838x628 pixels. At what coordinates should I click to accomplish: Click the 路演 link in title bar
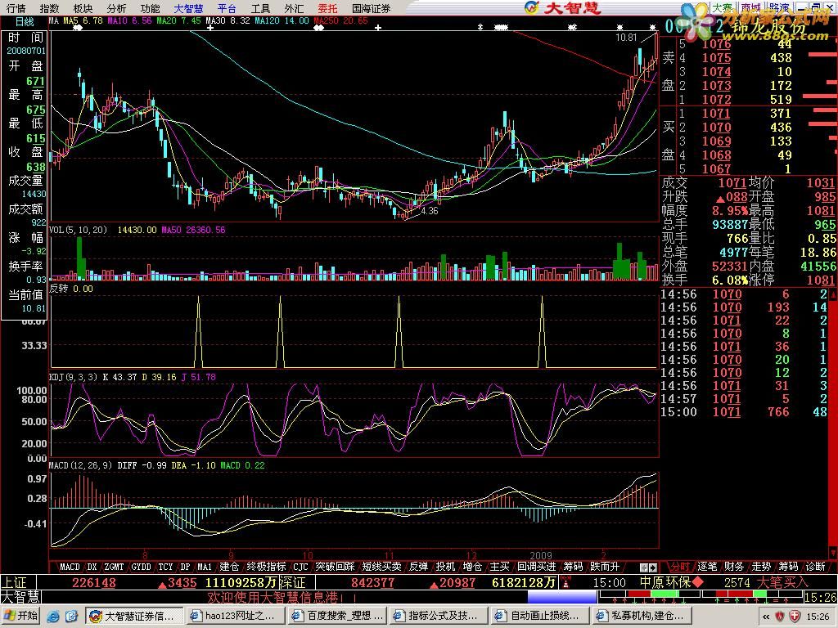coord(779,7)
